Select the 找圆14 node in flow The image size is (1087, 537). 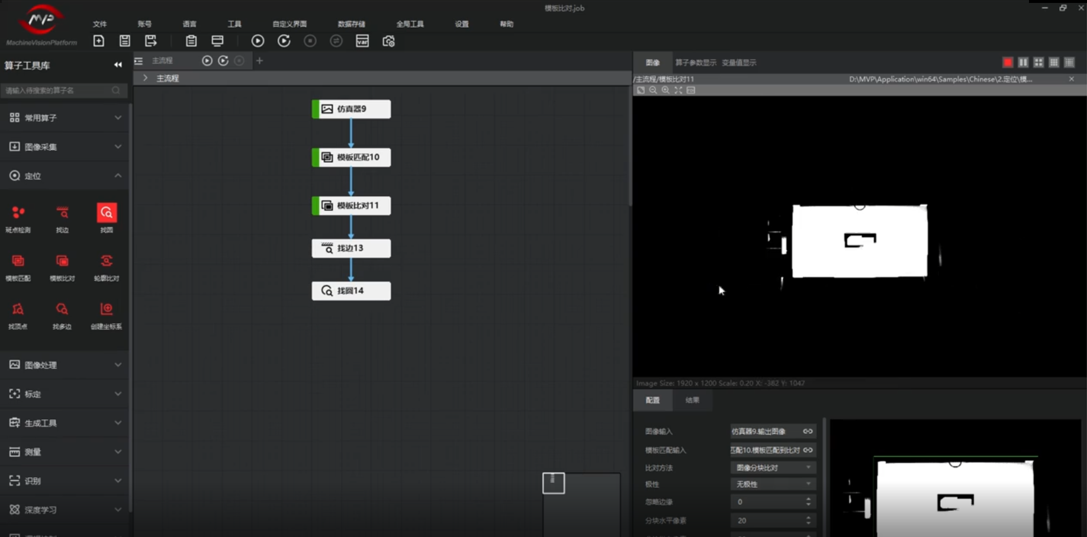[351, 291]
